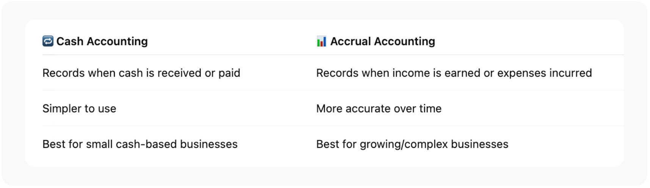Screen dimensions: 650x188
Task: Click the cell about income earned or expenses incurred
Action: 454,73
